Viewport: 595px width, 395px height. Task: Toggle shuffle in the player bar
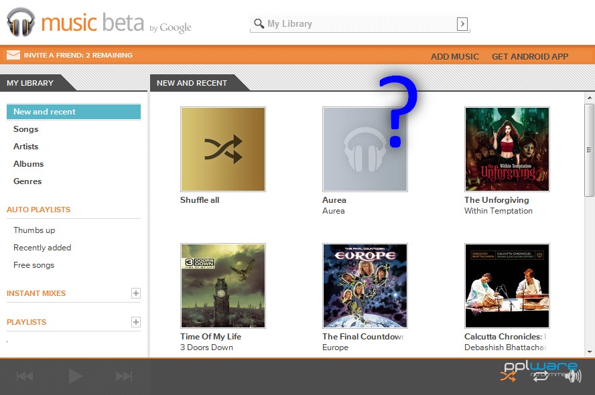508,376
